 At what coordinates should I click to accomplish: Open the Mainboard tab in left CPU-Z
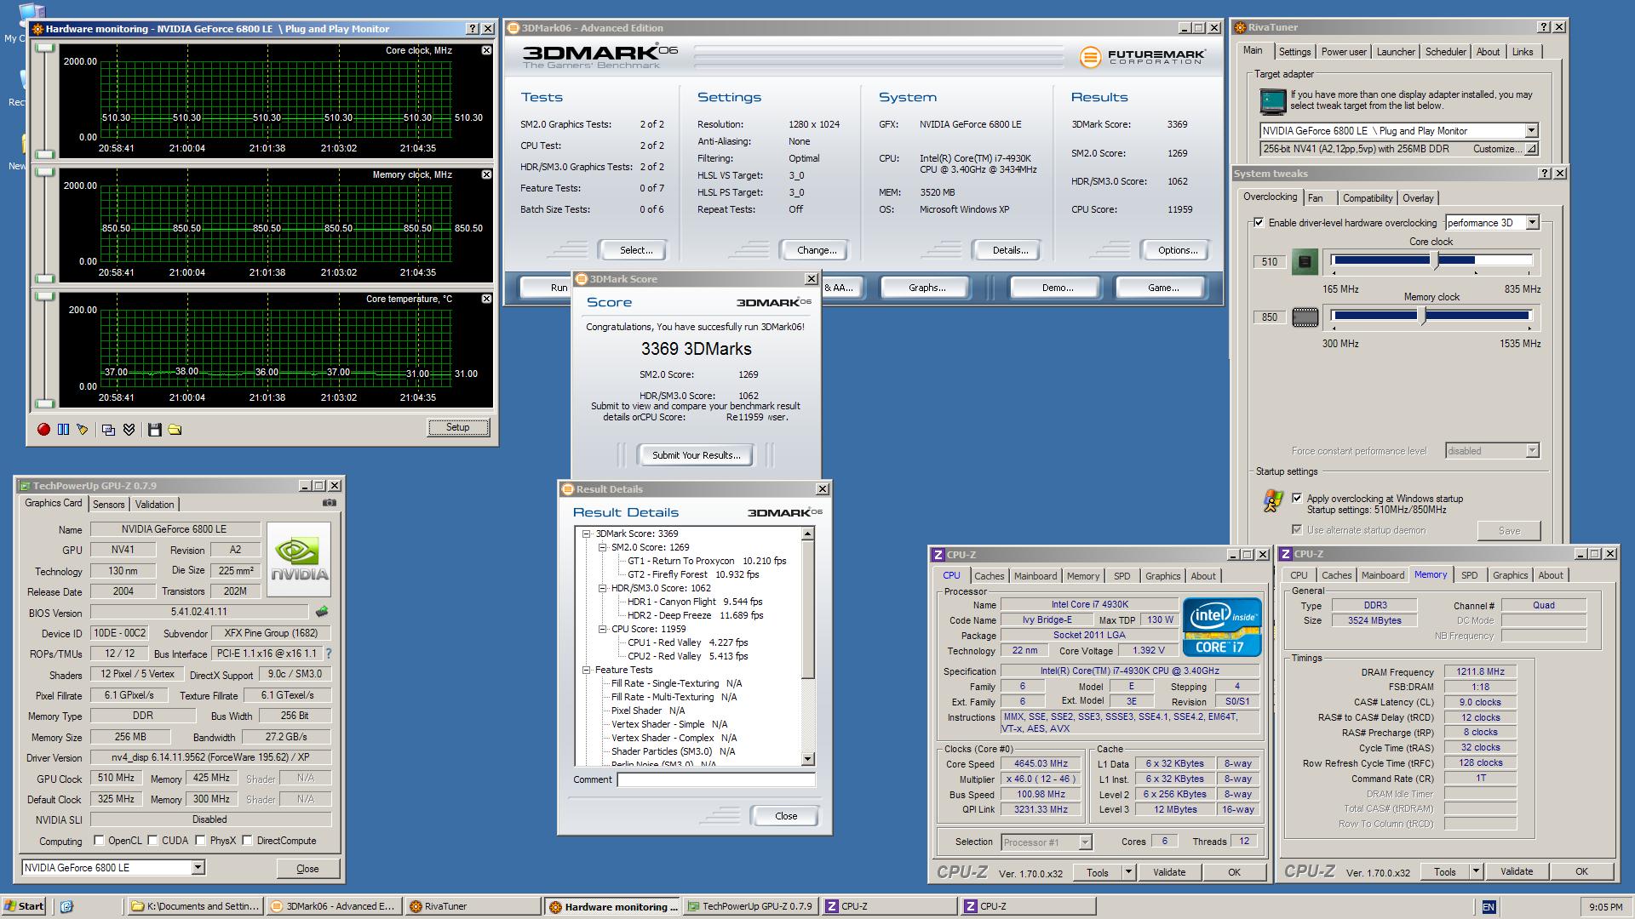coord(1035,576)
